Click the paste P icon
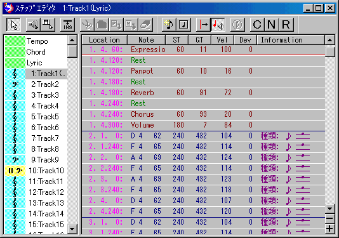The image size is (339, 238). click(117, 25)
